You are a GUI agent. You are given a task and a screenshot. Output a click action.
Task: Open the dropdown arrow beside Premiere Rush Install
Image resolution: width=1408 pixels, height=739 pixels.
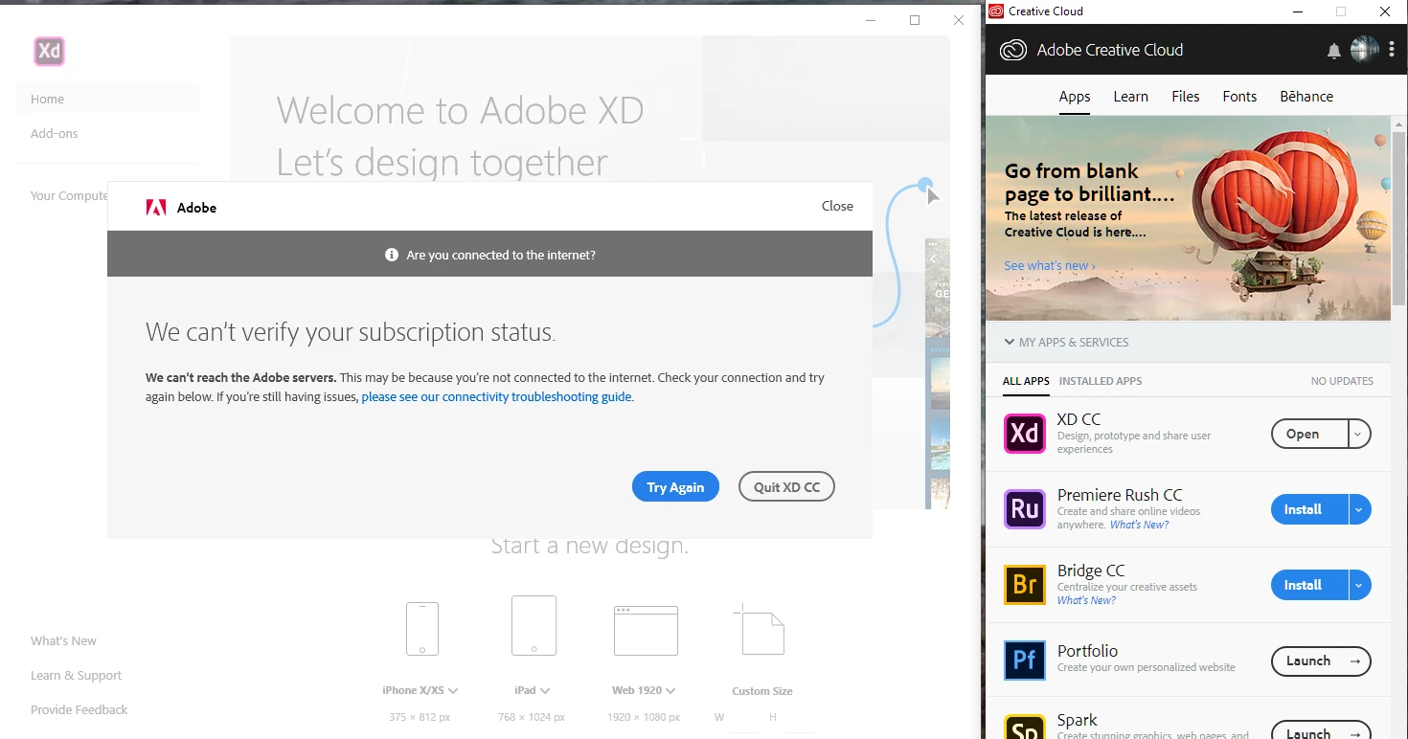1358,509
